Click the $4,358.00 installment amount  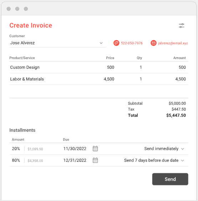point(35,160)
